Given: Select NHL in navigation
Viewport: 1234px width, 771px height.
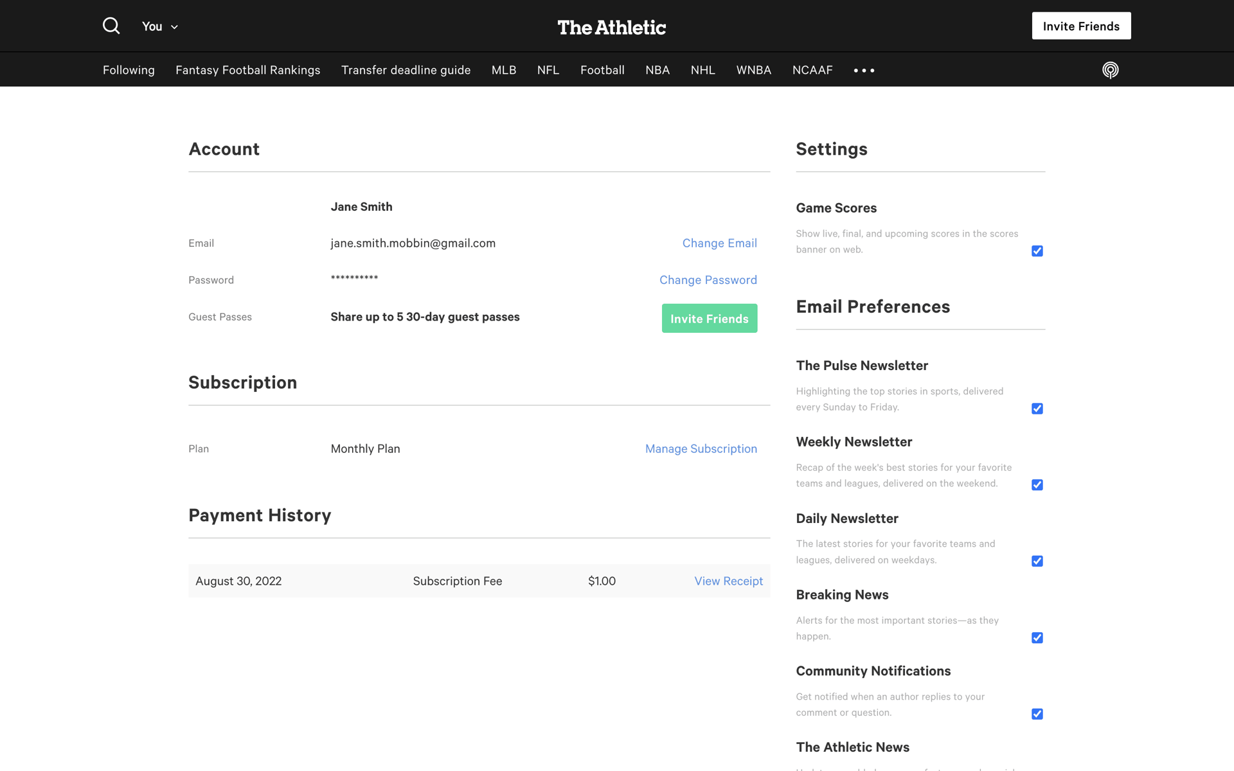Looking at the screenshot, I should tap(702, 69).
